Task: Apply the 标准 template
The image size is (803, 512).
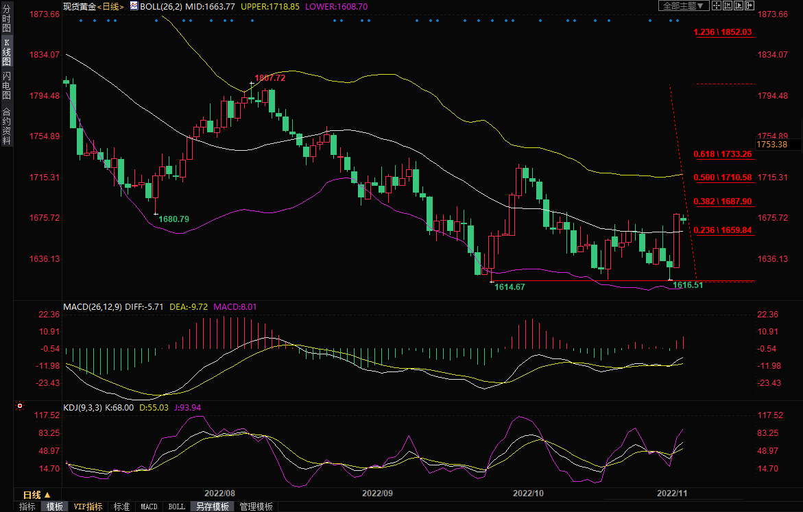Action: coord(121,507)
